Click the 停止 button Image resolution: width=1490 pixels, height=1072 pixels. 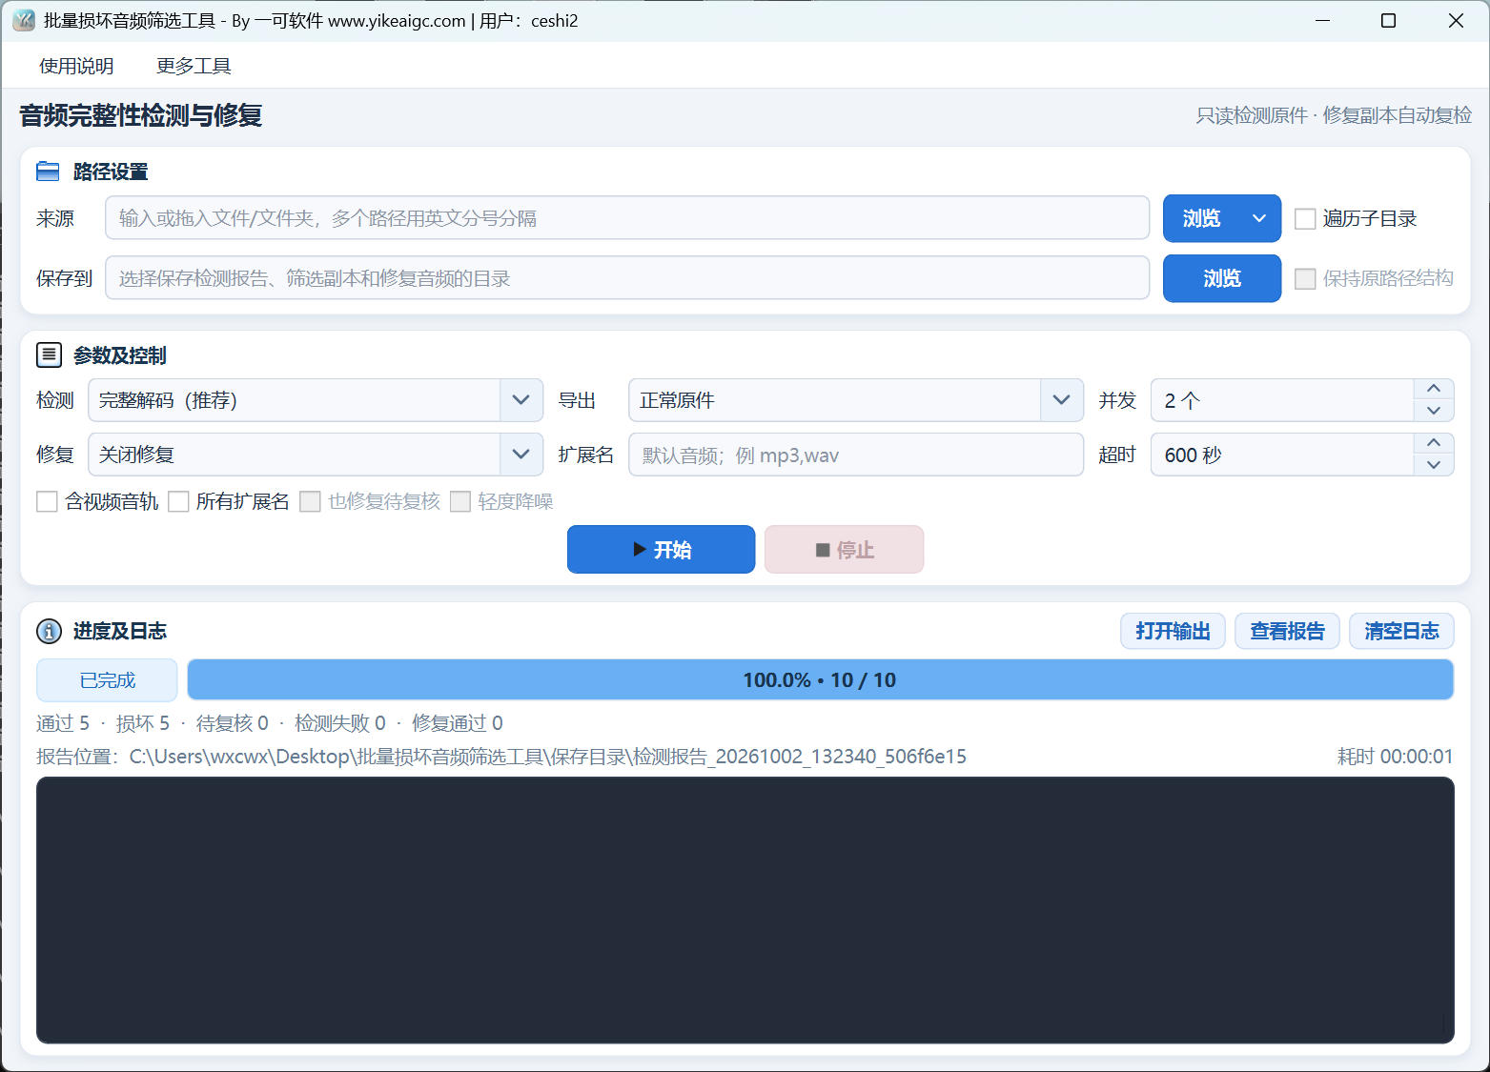(x=844, y=550)
